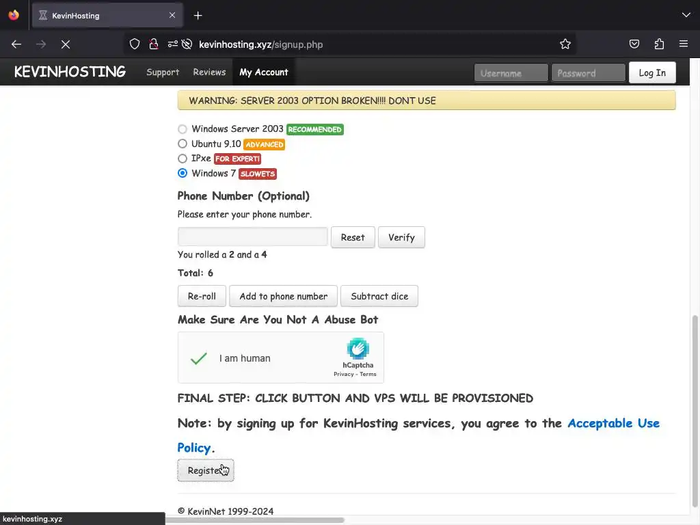Click the RECOMMENDED badge
This screenshot has width=700, height=525.
click(x=314, y=129)
